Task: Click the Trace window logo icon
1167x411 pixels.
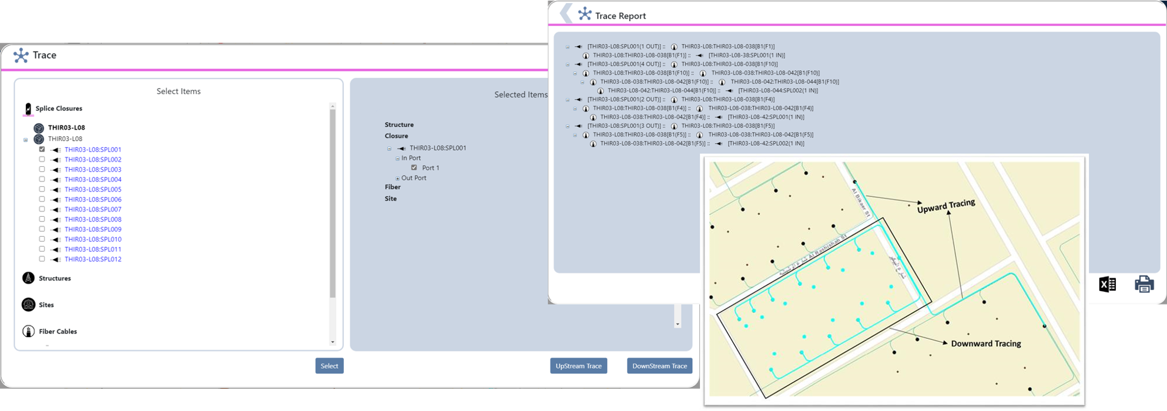Action: [x=21, y=55]
